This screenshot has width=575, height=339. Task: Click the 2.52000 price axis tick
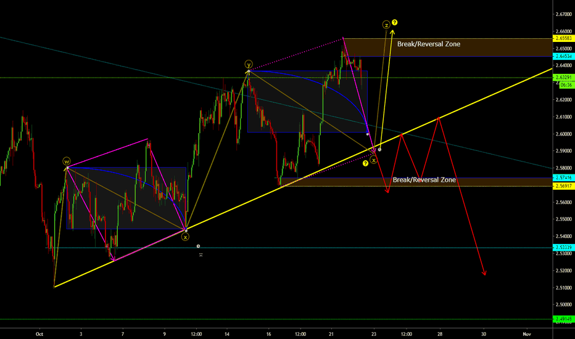coord(564,271)
